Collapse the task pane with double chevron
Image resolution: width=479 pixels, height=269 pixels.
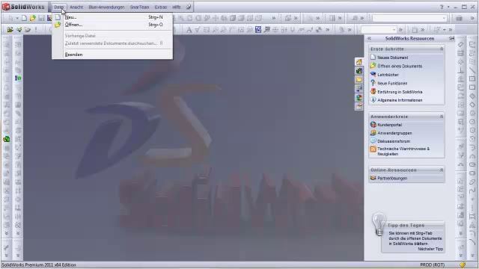[369, 38]
